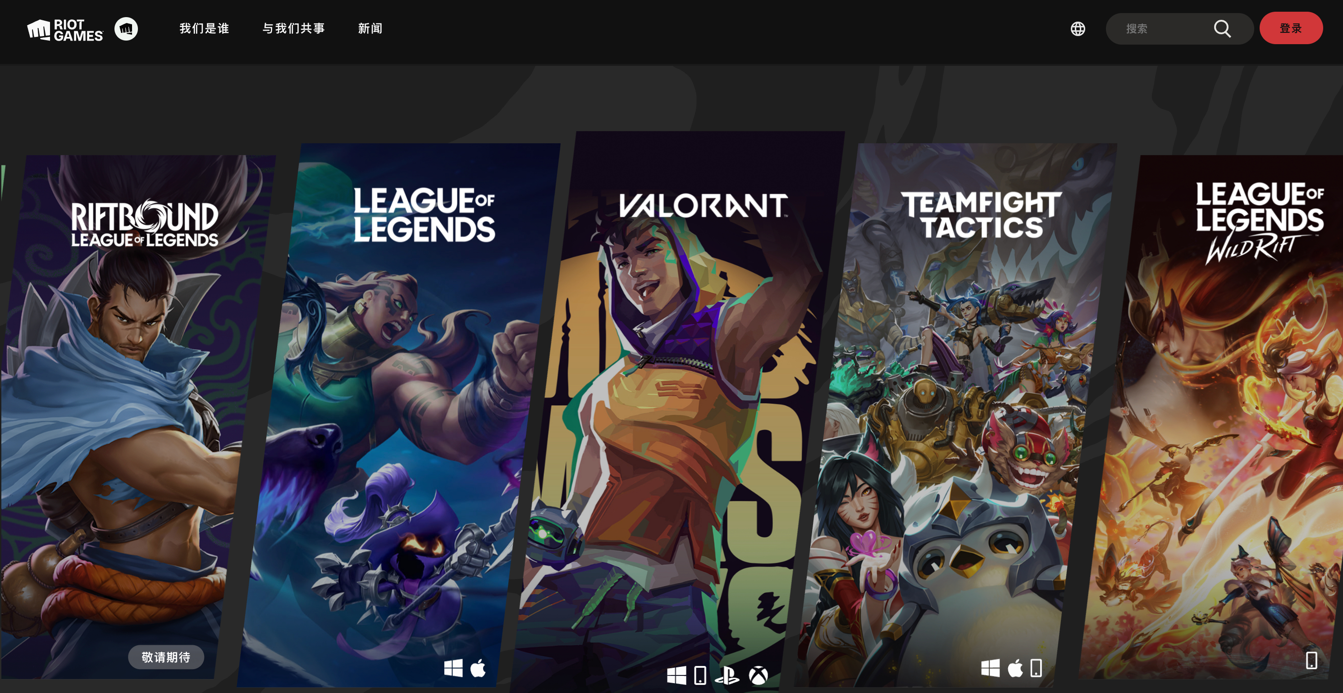Click PlayStation icon on Valorant card

[x=727, y=676]
